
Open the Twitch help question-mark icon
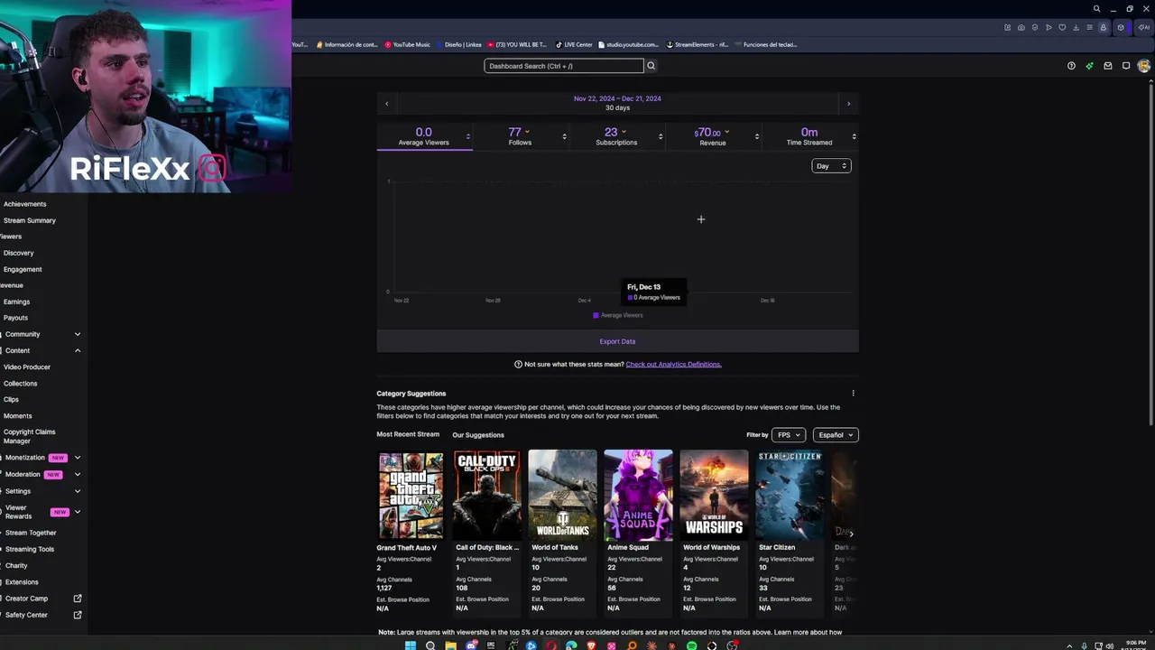pos(1071,66)
